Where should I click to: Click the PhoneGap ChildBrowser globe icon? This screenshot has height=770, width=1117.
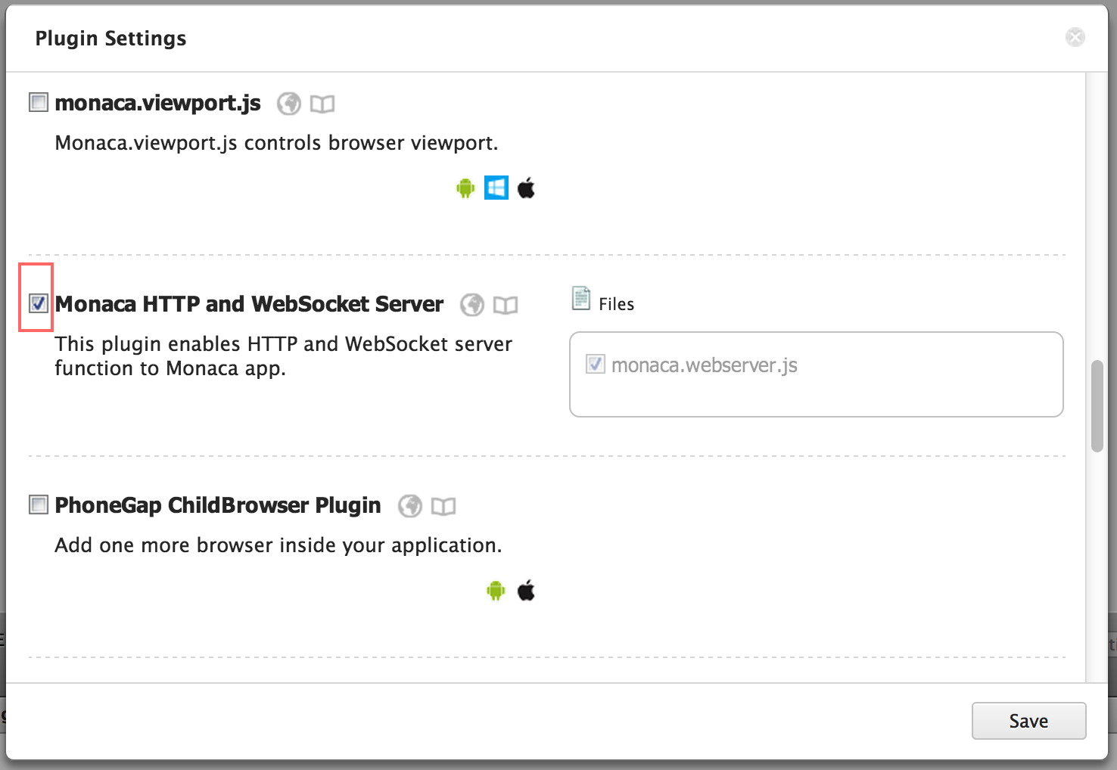pyautogui.click(x=410, y=506)
